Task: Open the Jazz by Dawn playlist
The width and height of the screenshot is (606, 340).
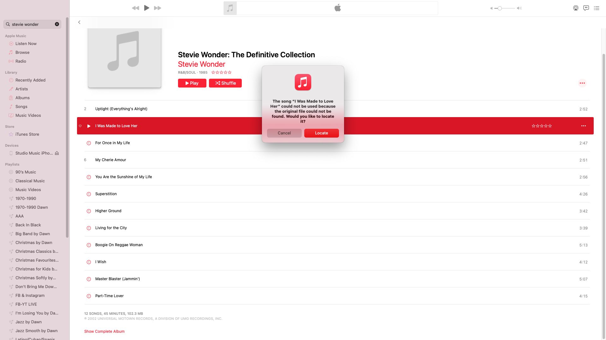Action: [28, 322]
